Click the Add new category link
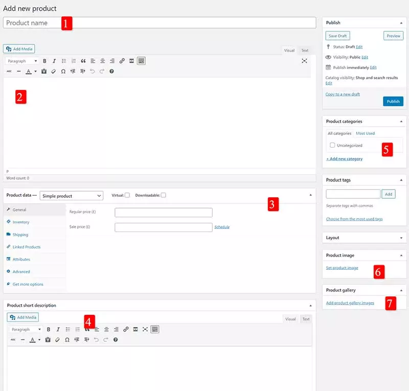 (344, 159)
